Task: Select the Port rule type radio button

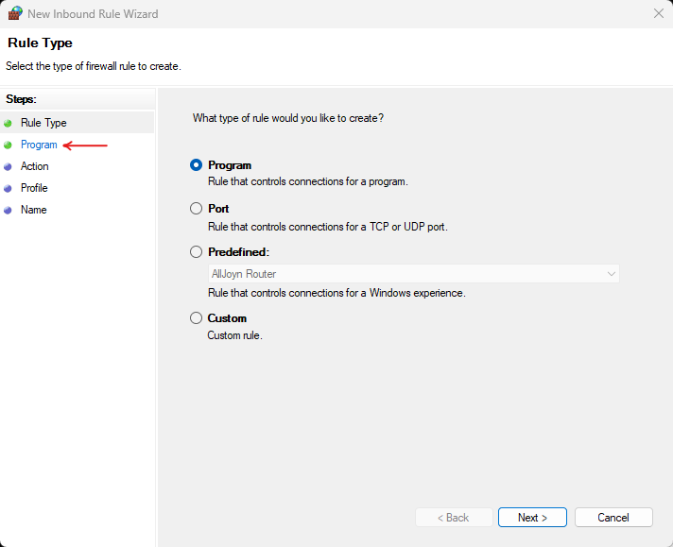Action: tap(197, 209)
